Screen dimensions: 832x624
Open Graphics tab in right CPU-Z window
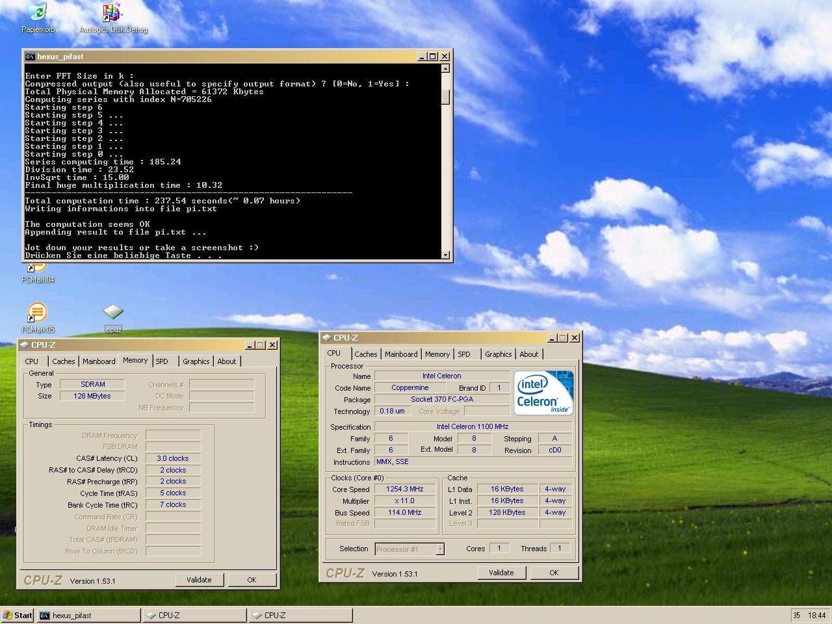click(x=498, y=354)
